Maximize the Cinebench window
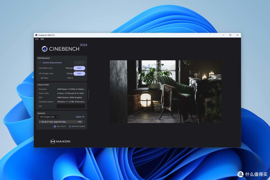The image size is (270, 180). [230, 35]
